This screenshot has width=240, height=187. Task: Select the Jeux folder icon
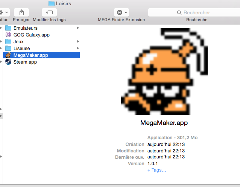tap(8, 41)
